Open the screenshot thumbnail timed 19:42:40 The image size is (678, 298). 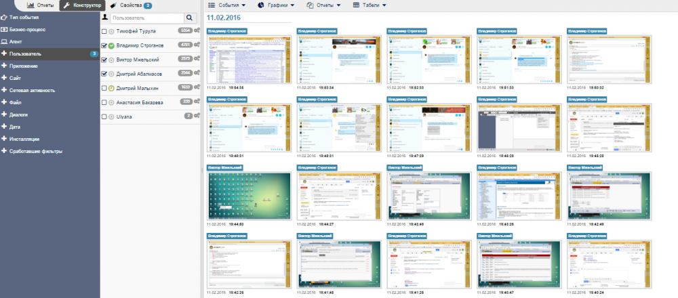tap(610, 196)
